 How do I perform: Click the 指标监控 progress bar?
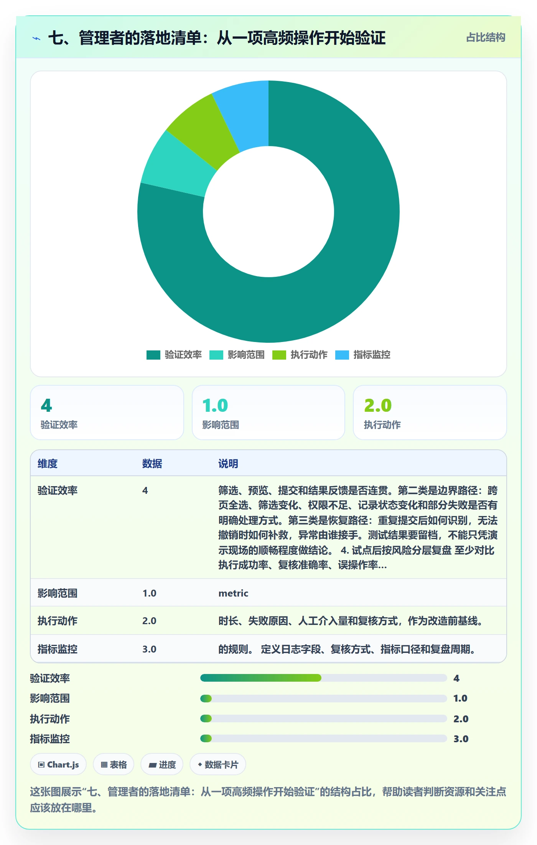pyautogui.click(x=323, y=738)
